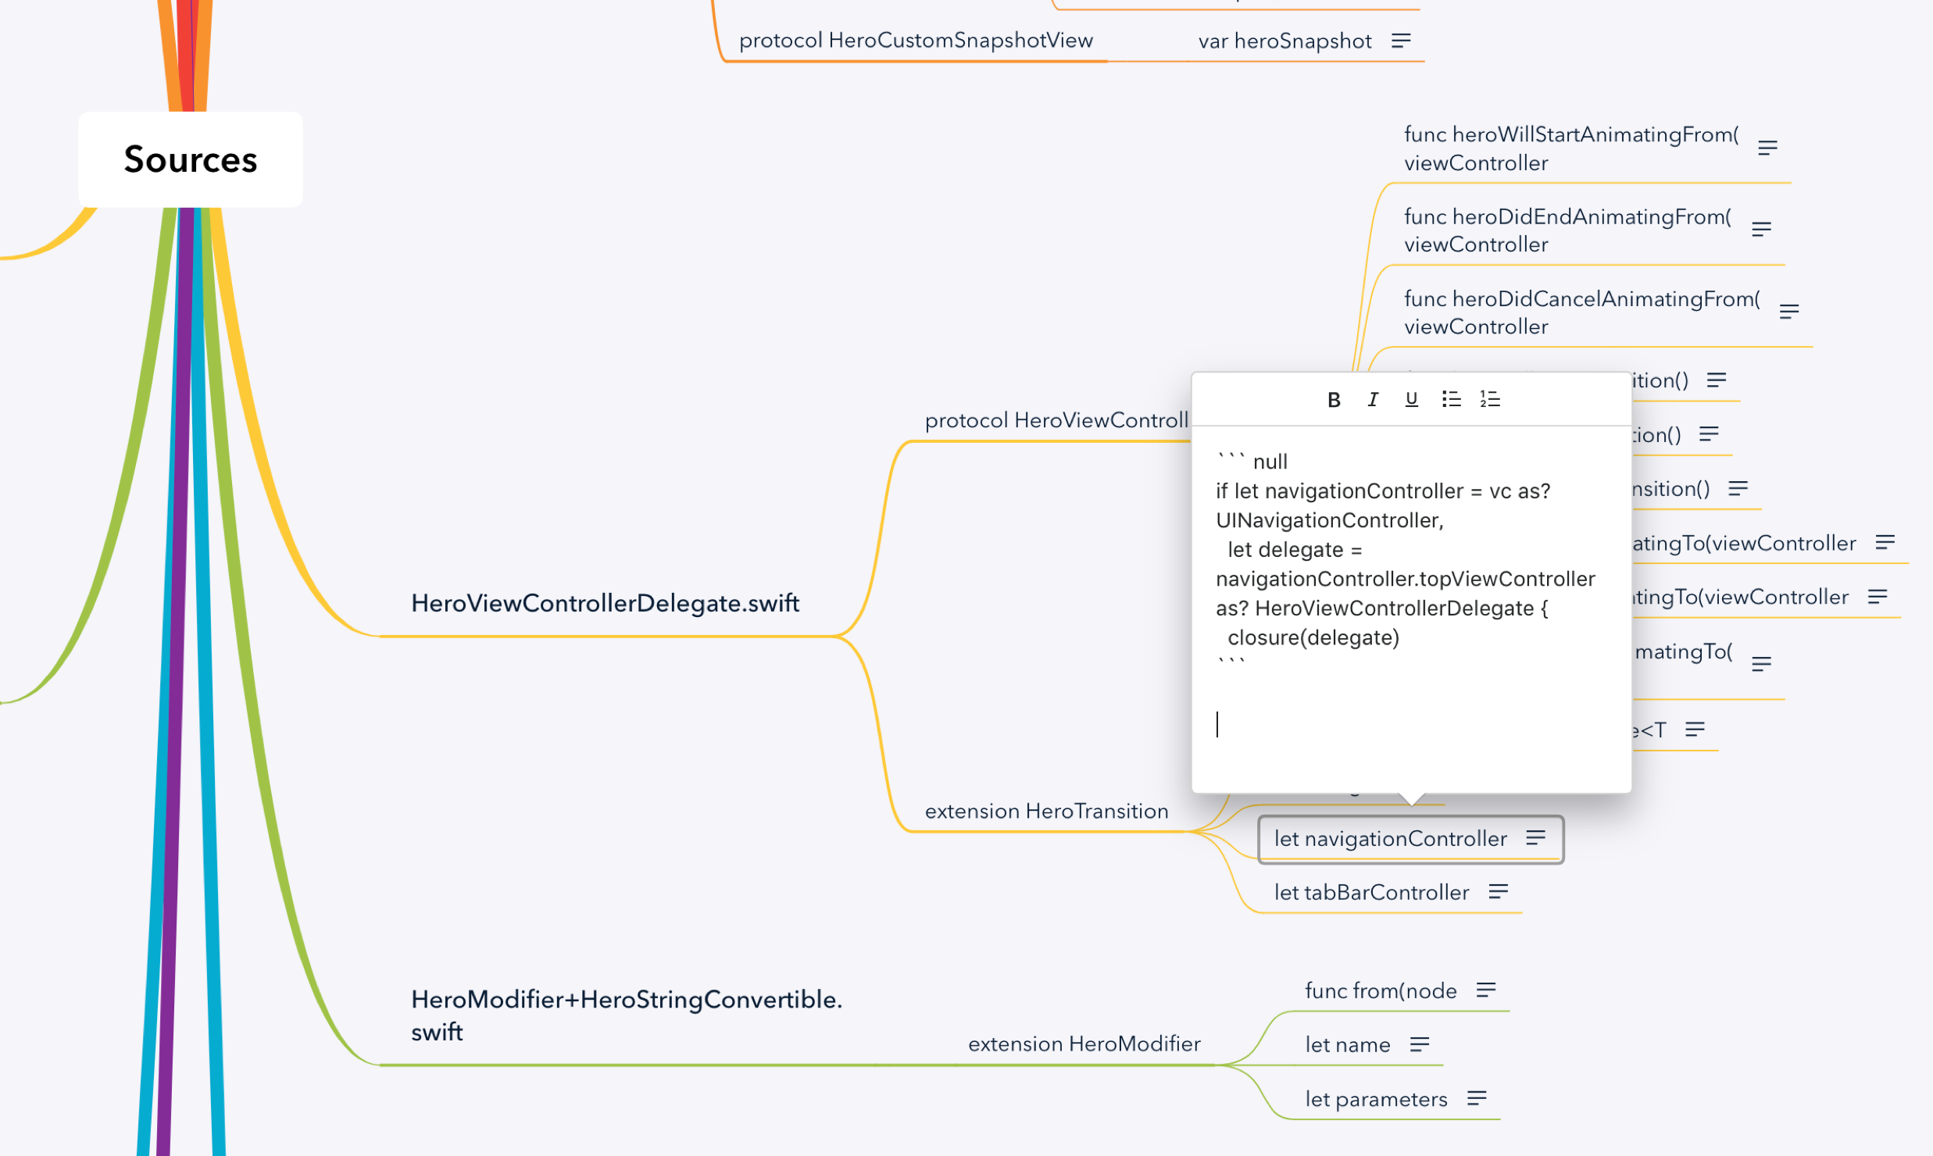This screenshot has width=1933, height=1156.
Task: Select HeroModifier+HeroStringConvertible.swift node
Action: [626, 1015]
